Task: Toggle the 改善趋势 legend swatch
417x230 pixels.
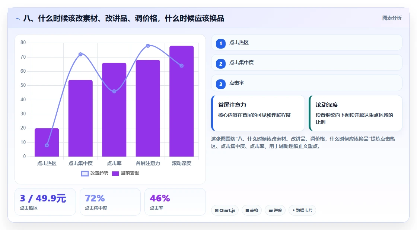Action: pos(85,174)
